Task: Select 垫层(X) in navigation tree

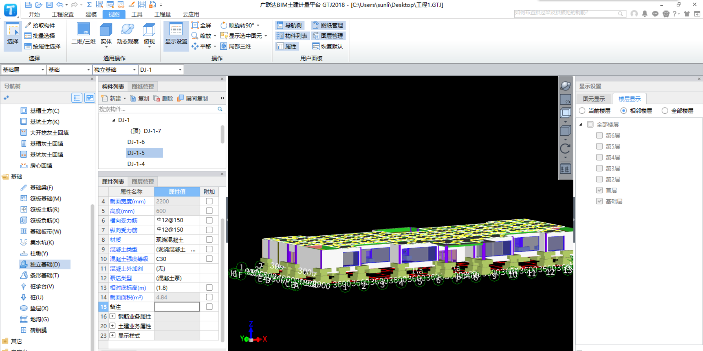Action: [x=39, y=308]
